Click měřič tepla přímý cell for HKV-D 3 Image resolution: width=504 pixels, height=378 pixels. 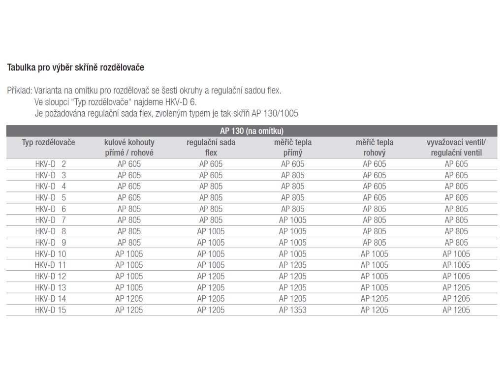(x=292, y=175)
